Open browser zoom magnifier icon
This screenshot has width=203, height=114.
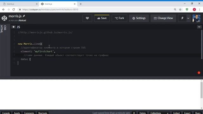(175, 9)
